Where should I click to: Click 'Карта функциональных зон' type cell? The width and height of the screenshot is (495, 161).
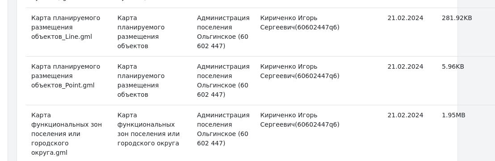[x=148, y=129]
